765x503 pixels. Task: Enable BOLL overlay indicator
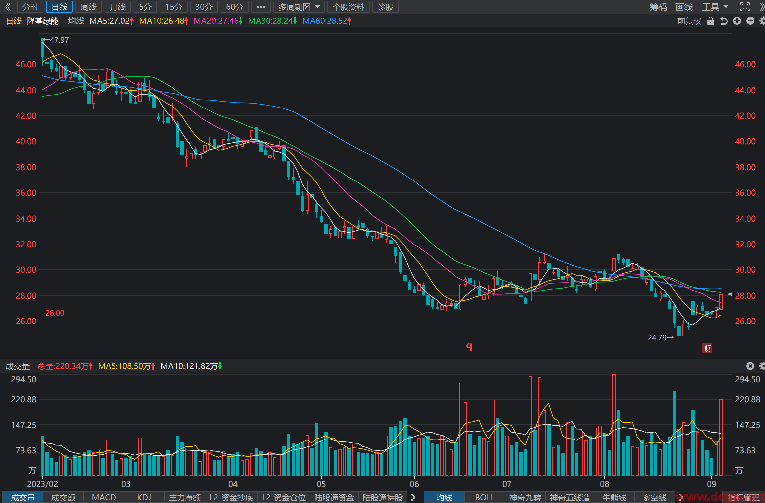485,497
